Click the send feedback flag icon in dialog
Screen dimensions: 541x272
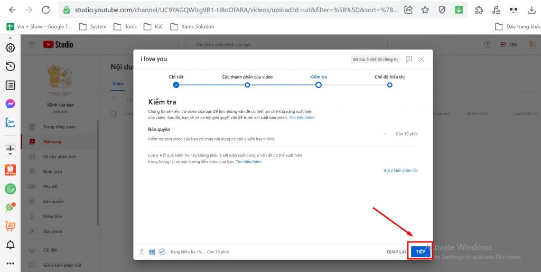coord(409,59)
